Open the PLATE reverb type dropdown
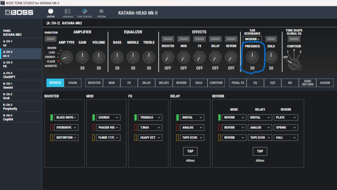This screenshot has width=337, height=190. [286, 117]
